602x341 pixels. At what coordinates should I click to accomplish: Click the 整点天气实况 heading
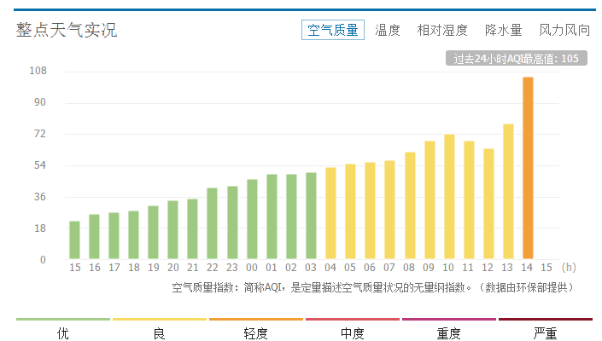(67, 30)
